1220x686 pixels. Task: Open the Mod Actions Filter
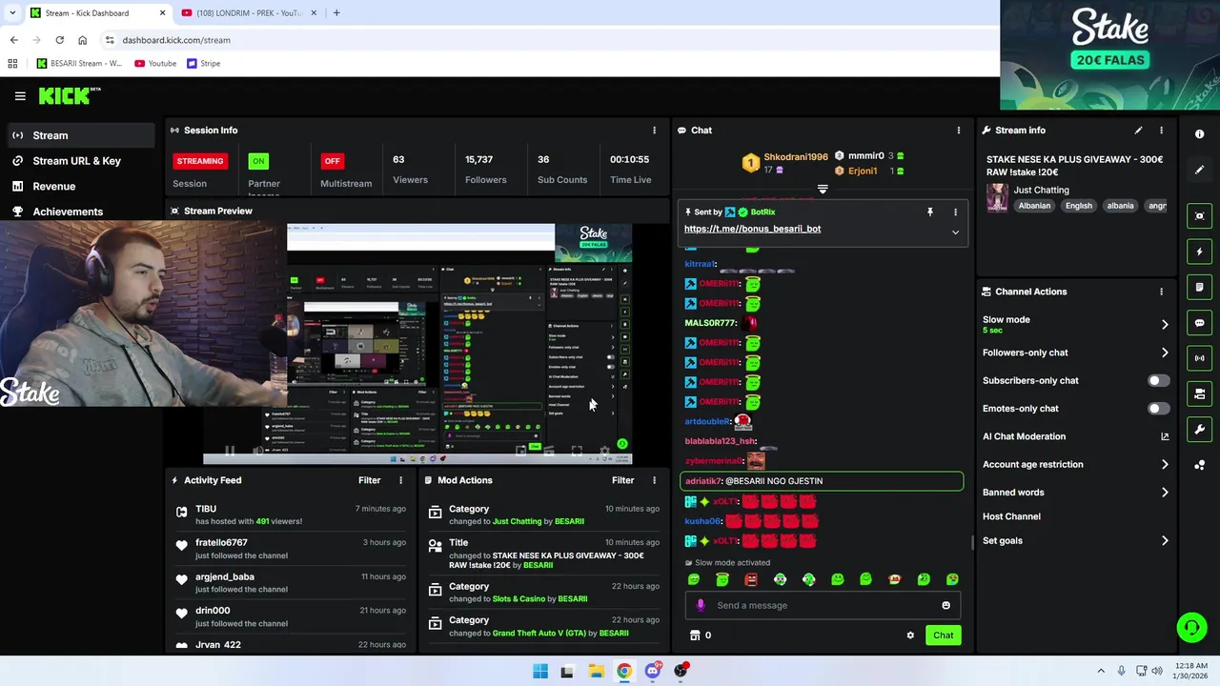point(622,481)
